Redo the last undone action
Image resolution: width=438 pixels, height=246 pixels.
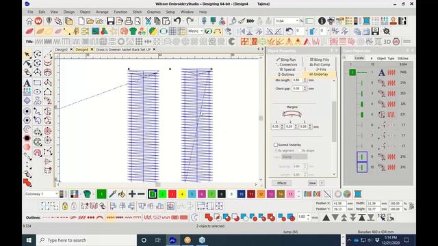coord(190,21)
